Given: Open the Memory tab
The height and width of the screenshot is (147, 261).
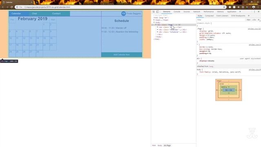Looking at the screenshot, I should pos(220,12).
